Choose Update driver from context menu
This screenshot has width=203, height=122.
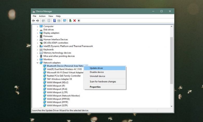coord(105,68)
